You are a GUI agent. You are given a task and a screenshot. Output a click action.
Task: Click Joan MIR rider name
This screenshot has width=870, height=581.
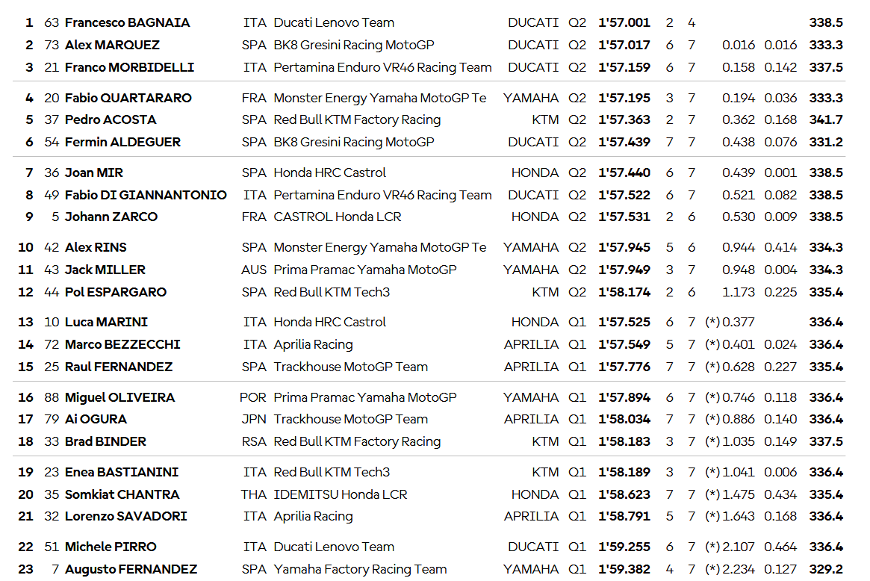[93, 173]
